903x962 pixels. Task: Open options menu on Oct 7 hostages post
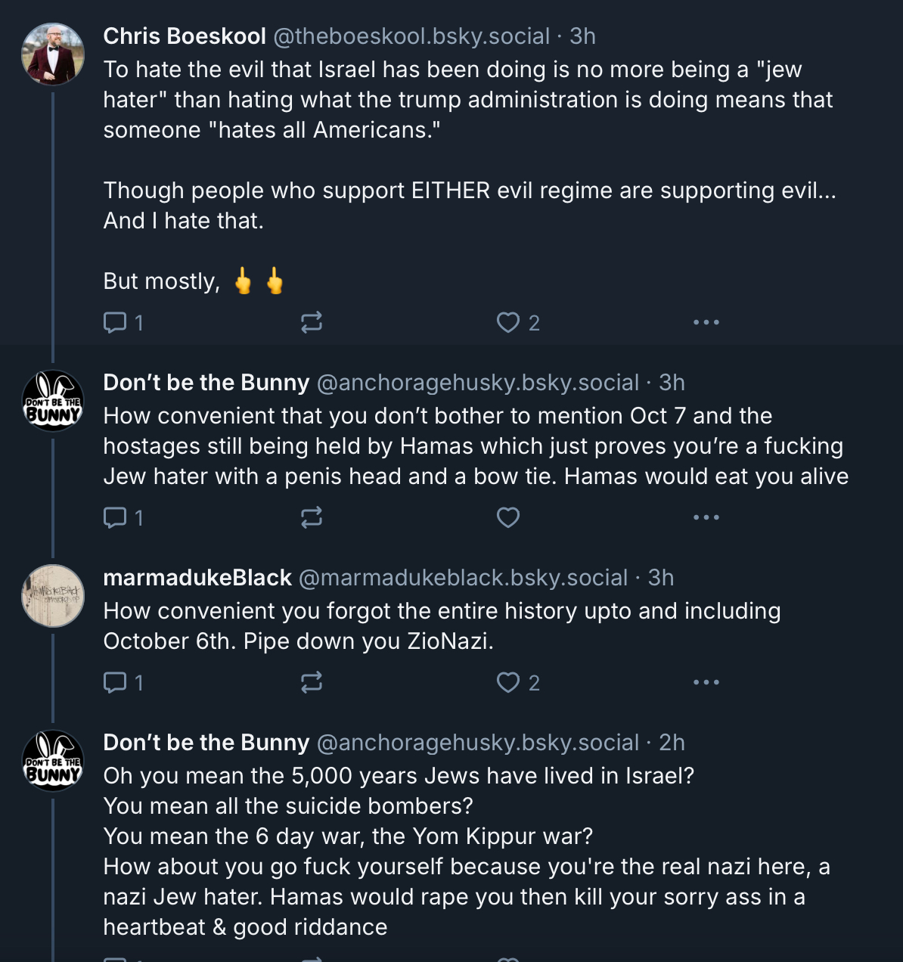[x=706, y=518]
